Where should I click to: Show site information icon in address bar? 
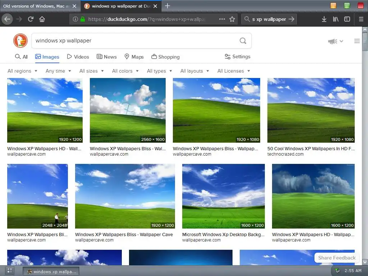pos(75,19)
